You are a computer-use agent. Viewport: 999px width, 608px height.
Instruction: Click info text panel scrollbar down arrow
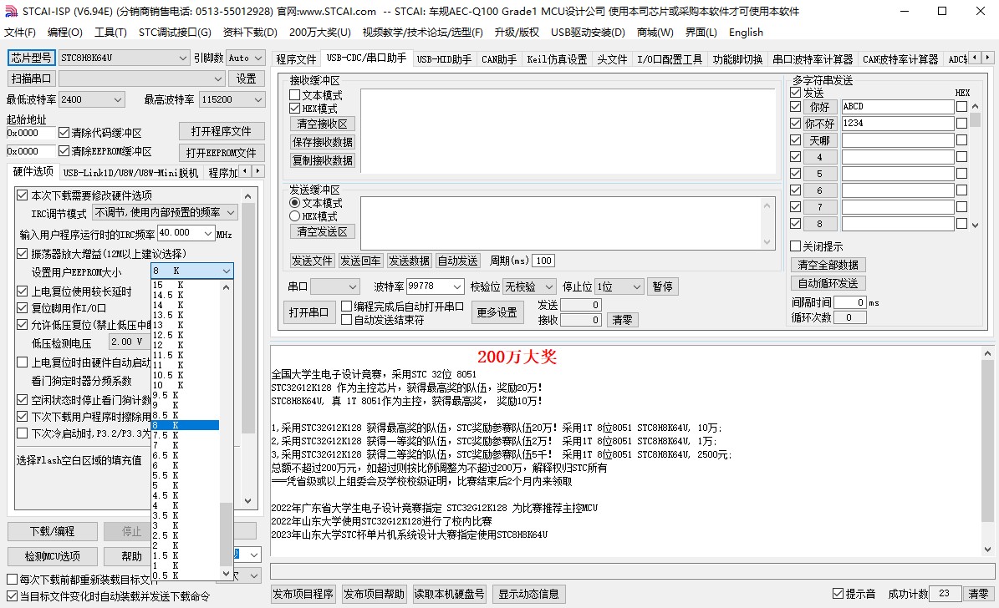click(987, 550)
